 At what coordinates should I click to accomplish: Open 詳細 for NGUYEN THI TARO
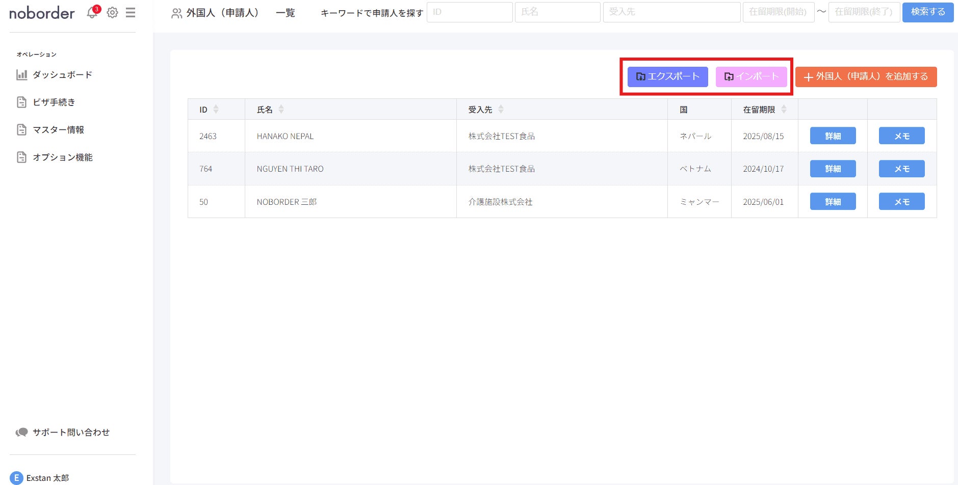tap(833, 169)
